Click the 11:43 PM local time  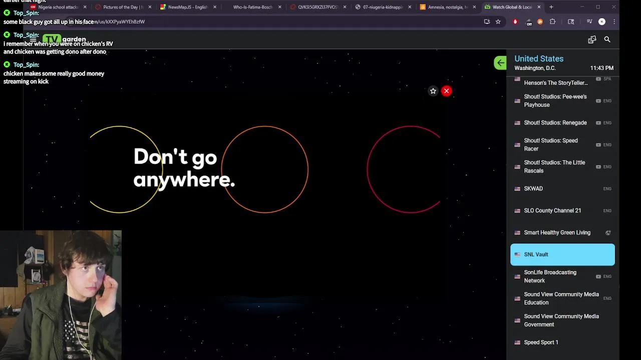602,68
